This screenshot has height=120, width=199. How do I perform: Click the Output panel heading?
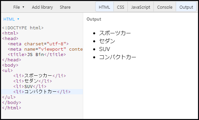(x=94, y=19)
